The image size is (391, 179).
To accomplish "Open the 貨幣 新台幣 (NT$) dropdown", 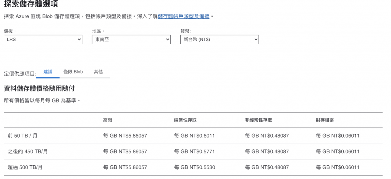I will click(220, 39).
